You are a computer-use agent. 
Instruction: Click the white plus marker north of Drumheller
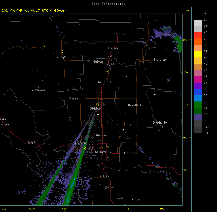click(x=154, y=94)
